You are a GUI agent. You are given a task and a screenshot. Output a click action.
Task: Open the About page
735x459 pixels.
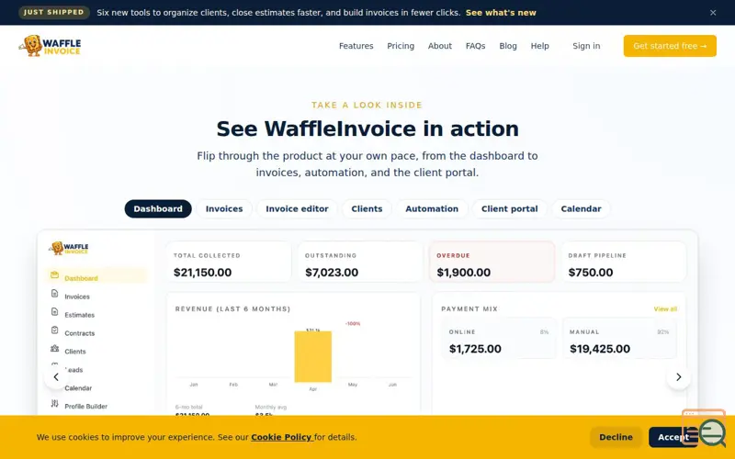440,46
